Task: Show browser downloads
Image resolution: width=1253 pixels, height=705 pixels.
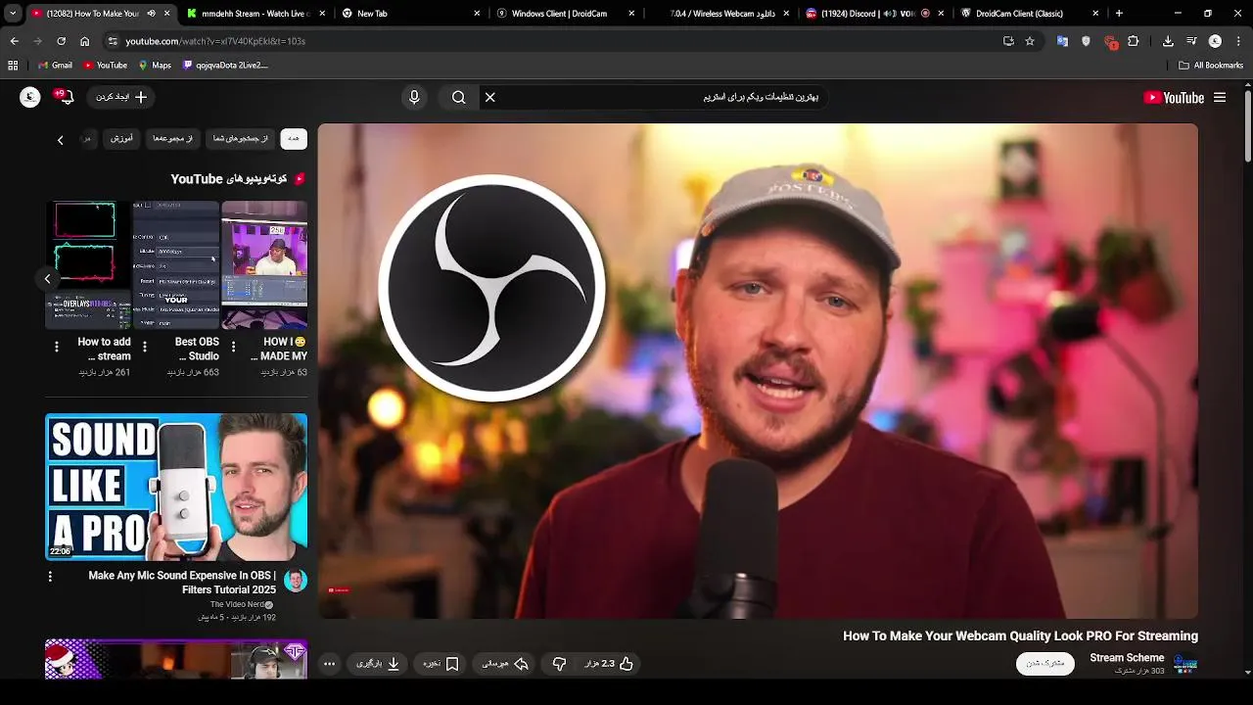Action: pyautogui.click(x=1168, y=41)
